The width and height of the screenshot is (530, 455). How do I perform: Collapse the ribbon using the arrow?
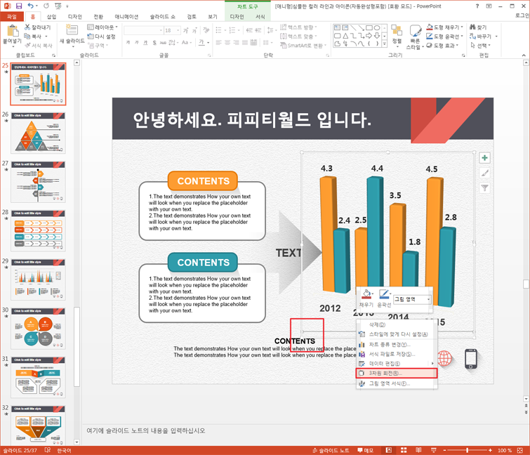[x=524, y=55]
